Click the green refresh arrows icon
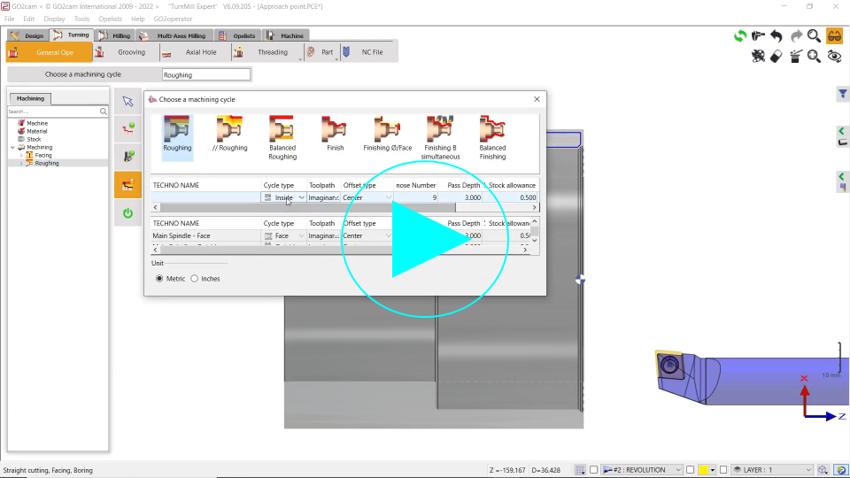The width and height of the screenshot is (850, 478). point(740,36)
